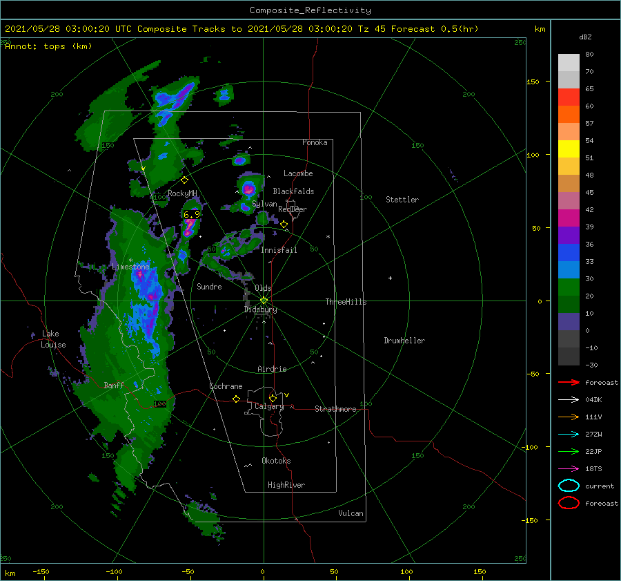Click the light gray swatch below 80 dBZ
Screen dimensions: 621x581
click(569, 62)
